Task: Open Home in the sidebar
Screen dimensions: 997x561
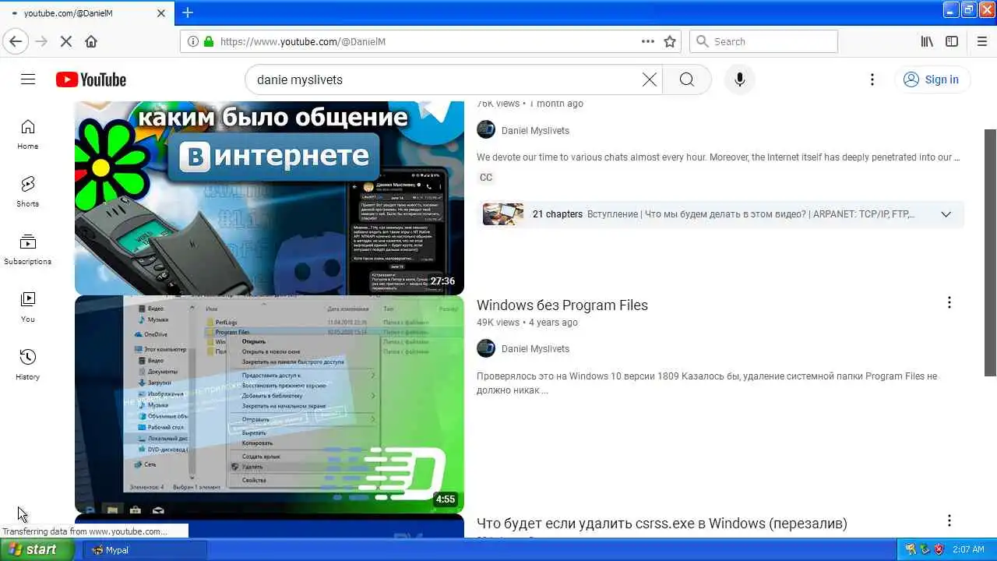Action: tap(28, 135)
